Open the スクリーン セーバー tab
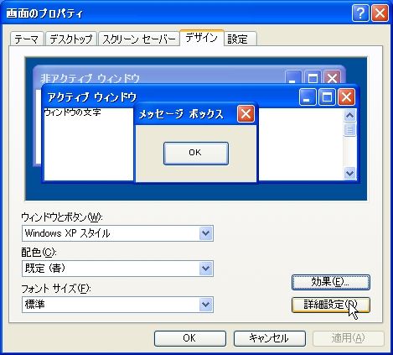 point(138,39)
